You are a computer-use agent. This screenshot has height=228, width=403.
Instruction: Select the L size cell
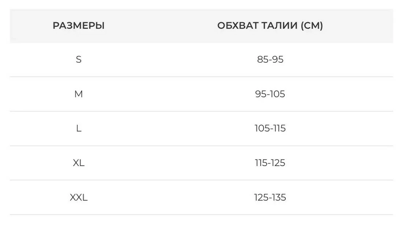click(78, 129)
